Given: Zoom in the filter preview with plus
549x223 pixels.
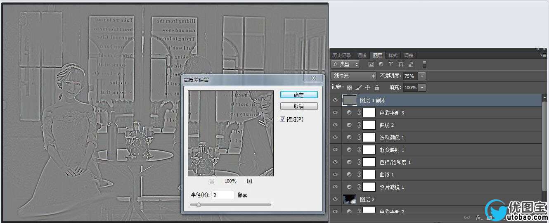Looking at the screenshot, I should click(x=249, y=181).
